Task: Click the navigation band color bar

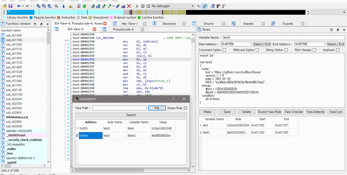Action: 156,12
